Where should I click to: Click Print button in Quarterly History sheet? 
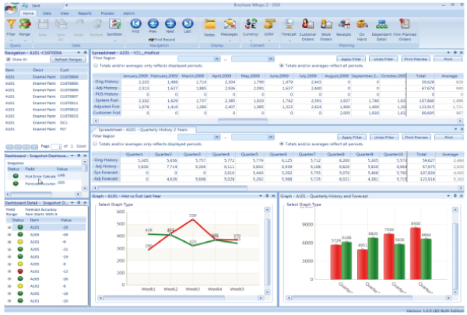click(448, 137)
